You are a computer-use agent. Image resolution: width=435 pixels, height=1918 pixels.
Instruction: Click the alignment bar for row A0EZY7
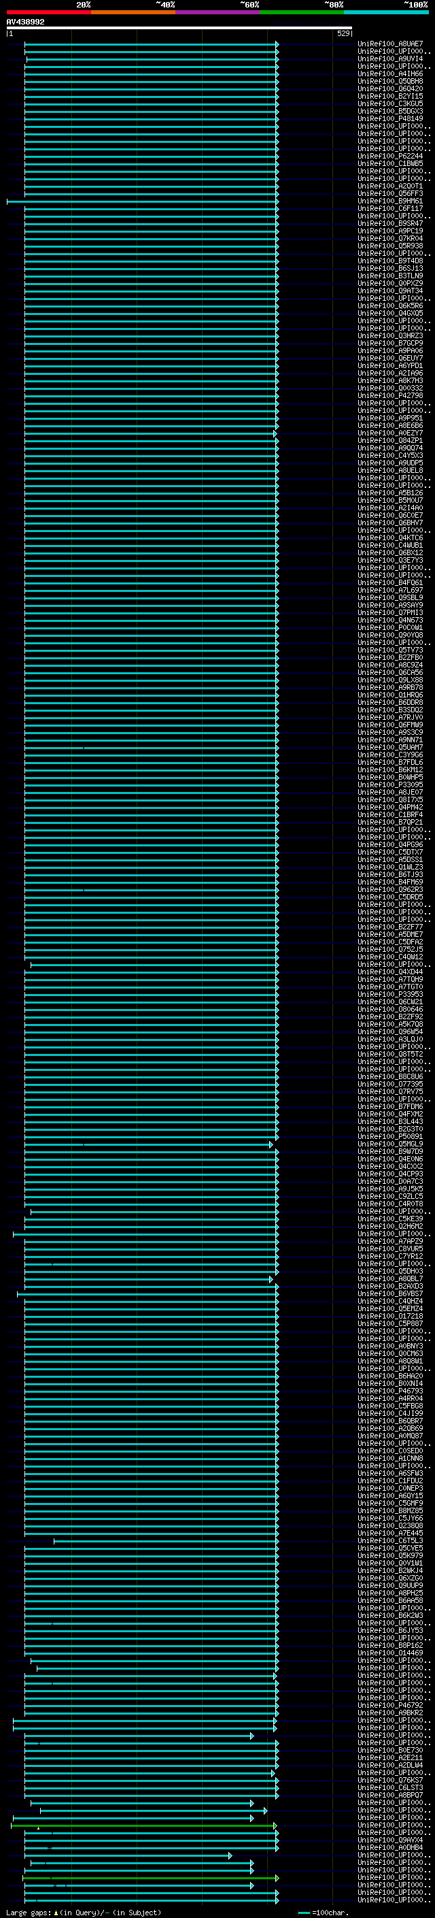150,433
